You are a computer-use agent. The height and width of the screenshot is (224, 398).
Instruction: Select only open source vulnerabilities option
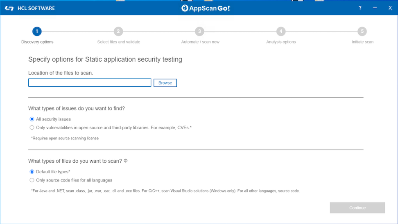coord(32,128)
